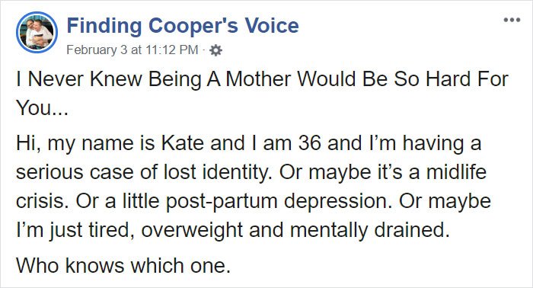Click the line "I'm just tired, overweight"
This screenshot has width=533, height=288.
[x=129, y=230]
